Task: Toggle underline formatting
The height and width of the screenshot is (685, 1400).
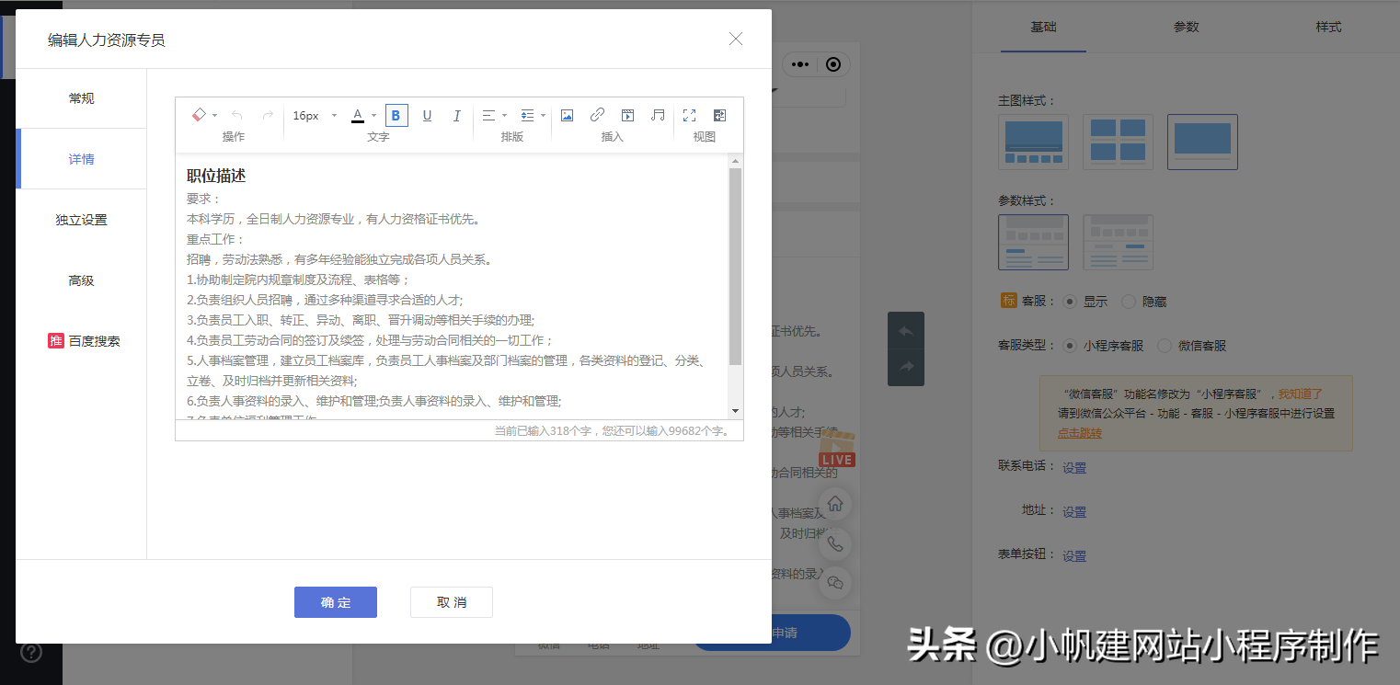Action: [427, 115]
